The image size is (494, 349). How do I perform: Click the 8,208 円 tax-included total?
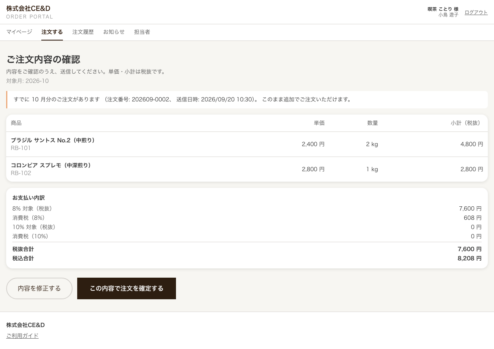470,258
